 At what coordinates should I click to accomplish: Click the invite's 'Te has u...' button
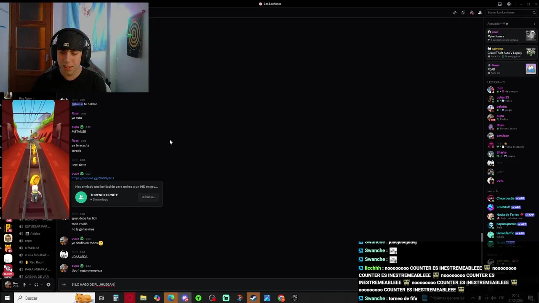[148, 197]
